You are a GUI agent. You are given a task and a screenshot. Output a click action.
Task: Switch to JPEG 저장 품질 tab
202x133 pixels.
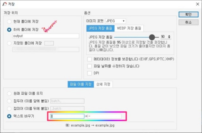pos(100,28)
